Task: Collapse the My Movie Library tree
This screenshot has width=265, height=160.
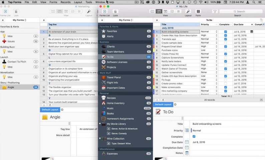Action: pyautogui.click(x=100, y=124)
